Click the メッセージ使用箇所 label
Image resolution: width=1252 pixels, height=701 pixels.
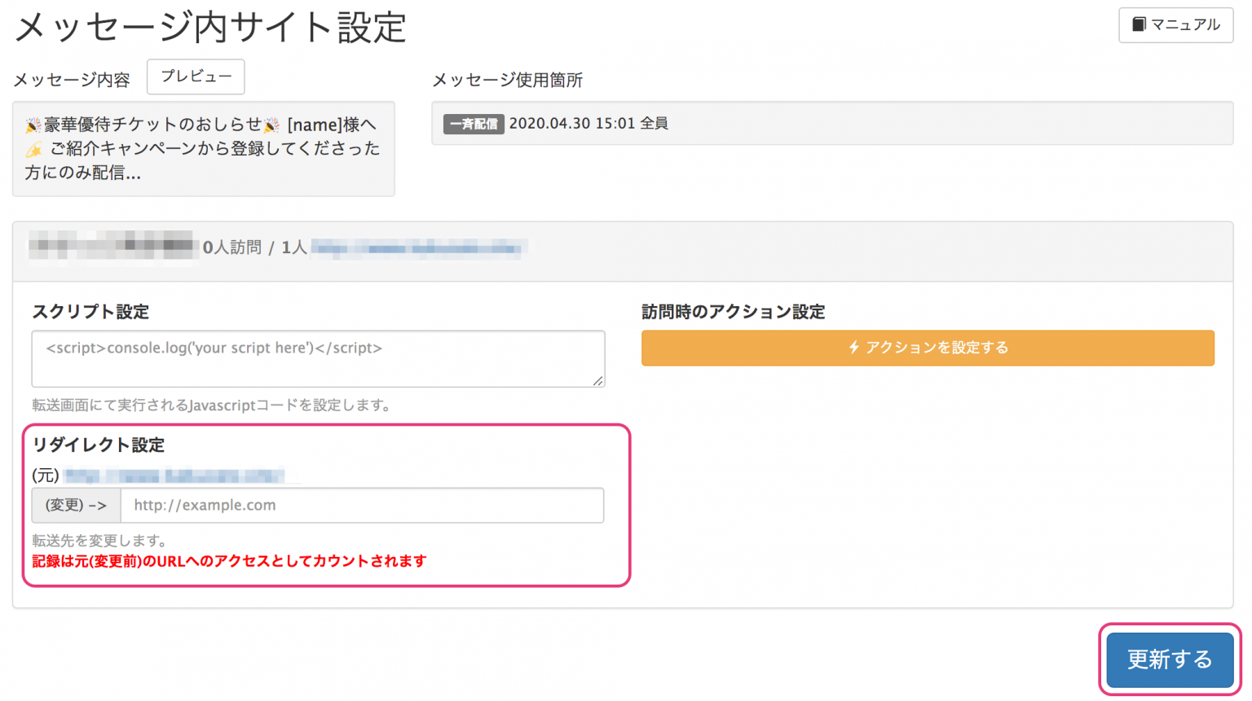pyautogui.click(x=507, y=80)
